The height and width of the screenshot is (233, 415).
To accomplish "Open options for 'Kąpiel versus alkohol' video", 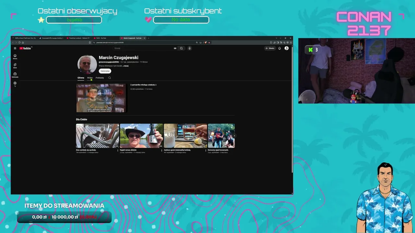I will [x=162, y=150].
